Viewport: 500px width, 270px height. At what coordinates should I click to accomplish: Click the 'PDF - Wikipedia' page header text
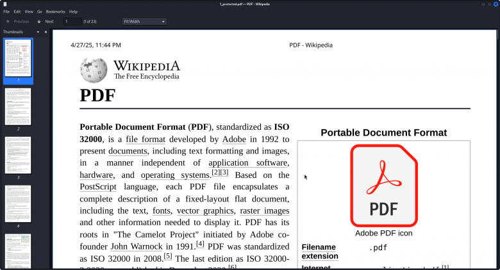tap(311, 45)
